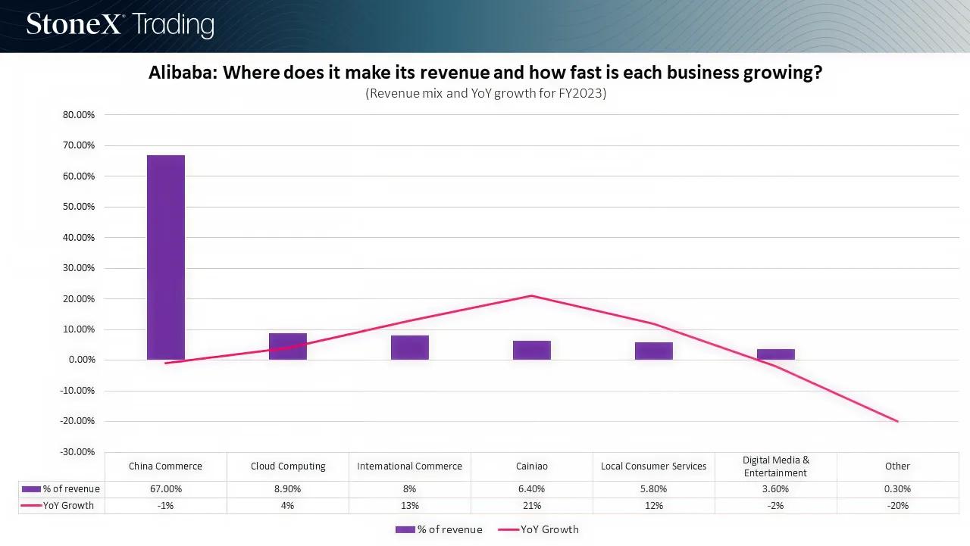
Task: Select the "4%" Cloud Computing growth cell
Action: point(288,506)
